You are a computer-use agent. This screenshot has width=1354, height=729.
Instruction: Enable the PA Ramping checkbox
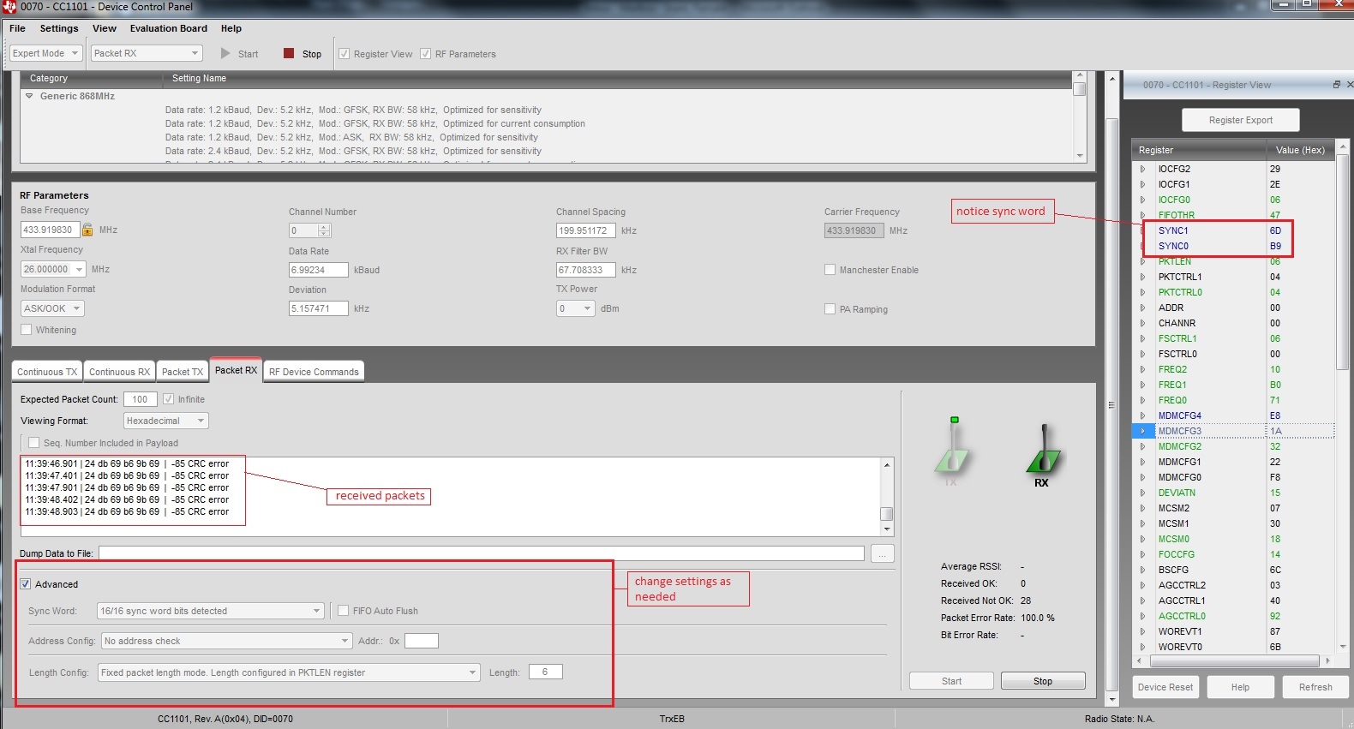[x=830, y=309]
